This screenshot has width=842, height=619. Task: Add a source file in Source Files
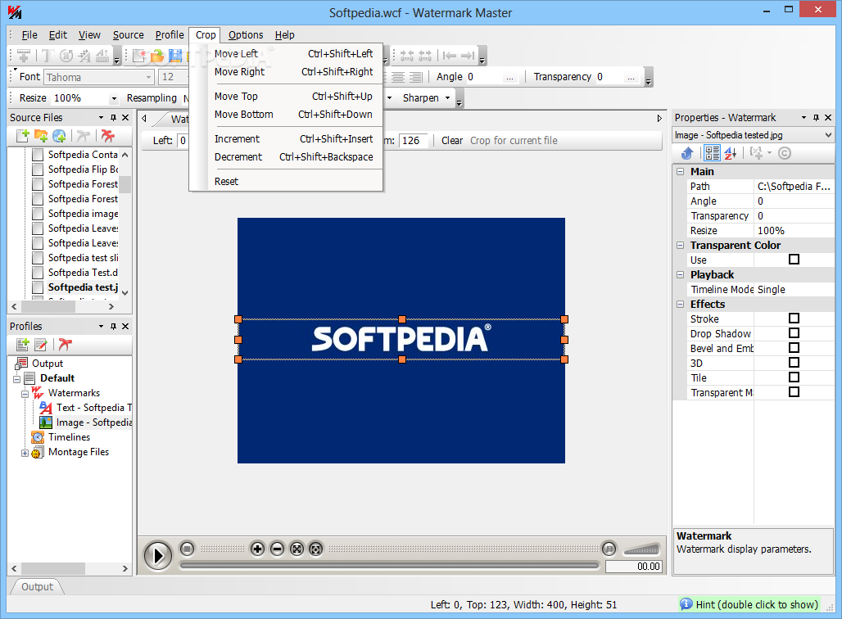pyautogui.click(x=23, y=136)
